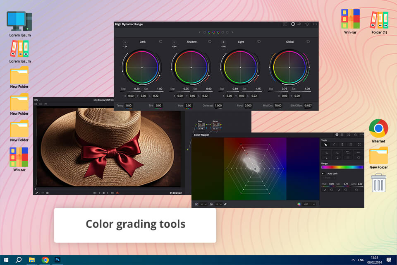Click the eraser icon below the warper grid
397x265 pixels.
point(225,204)
